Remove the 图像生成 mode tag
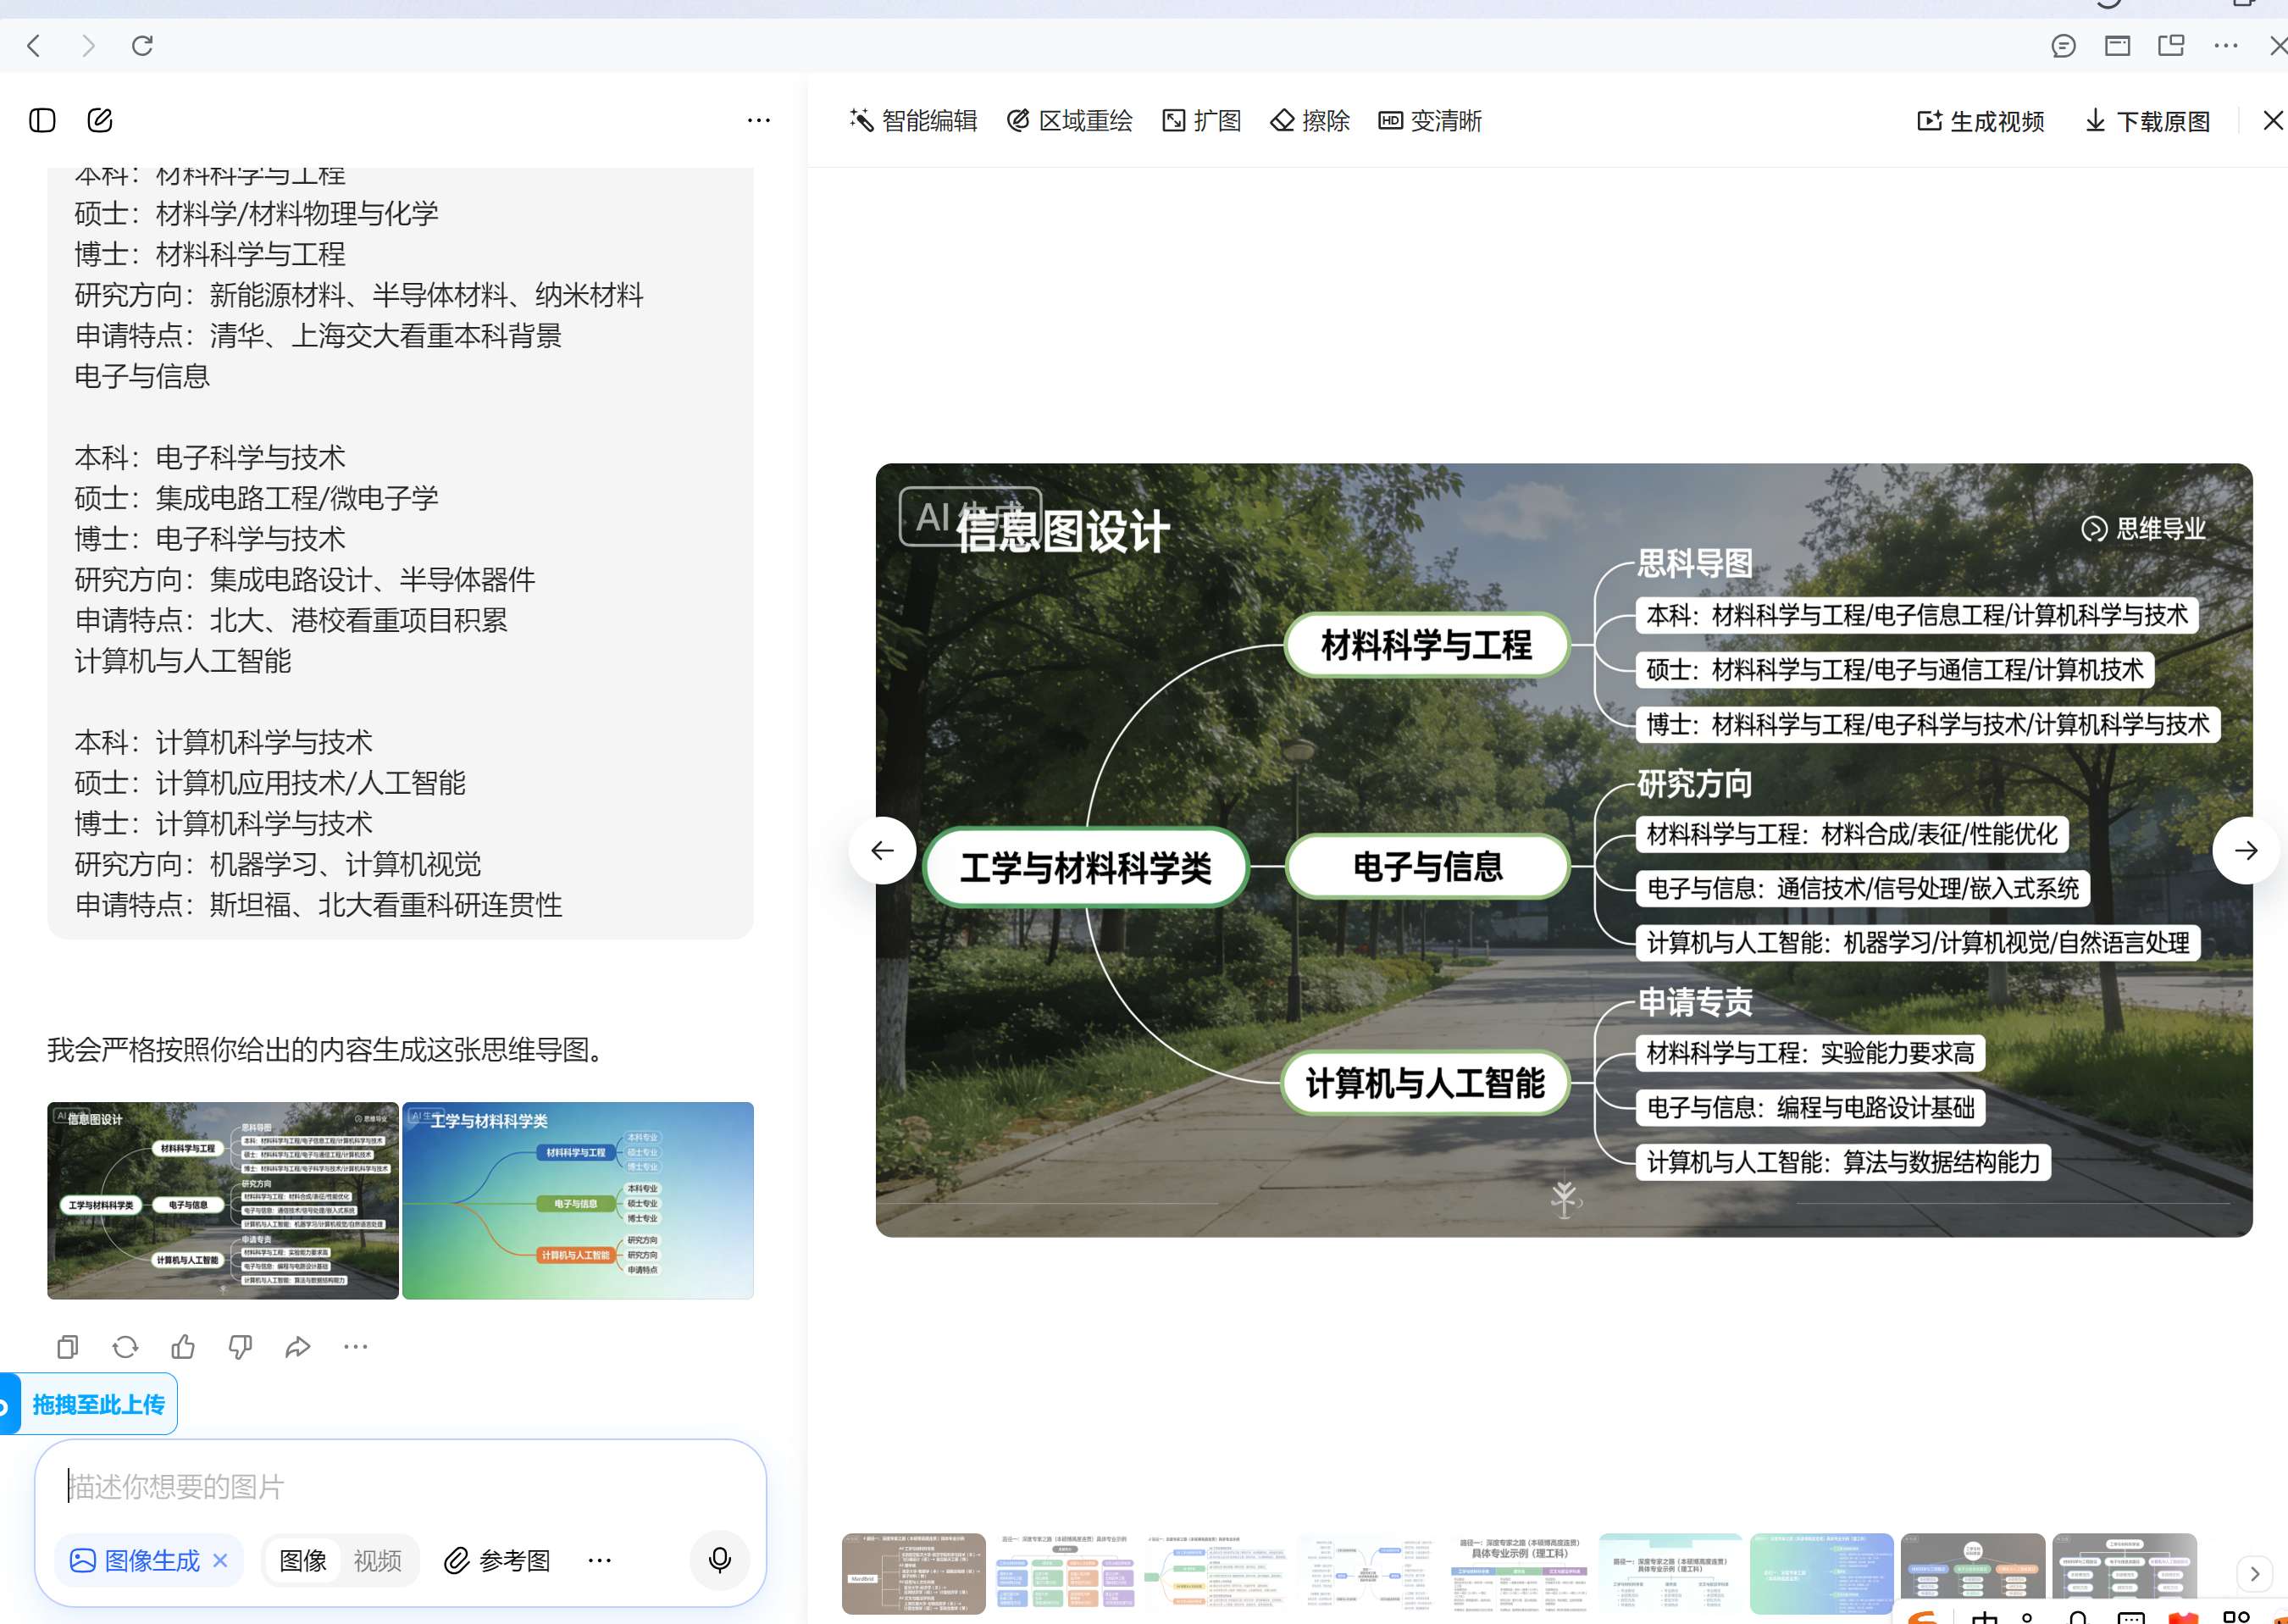The image size is (2288, 1624). [x=221, y=1560]
